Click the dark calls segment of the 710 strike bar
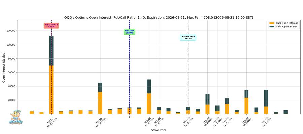303x134 pixels. click(x=149, y=86)
